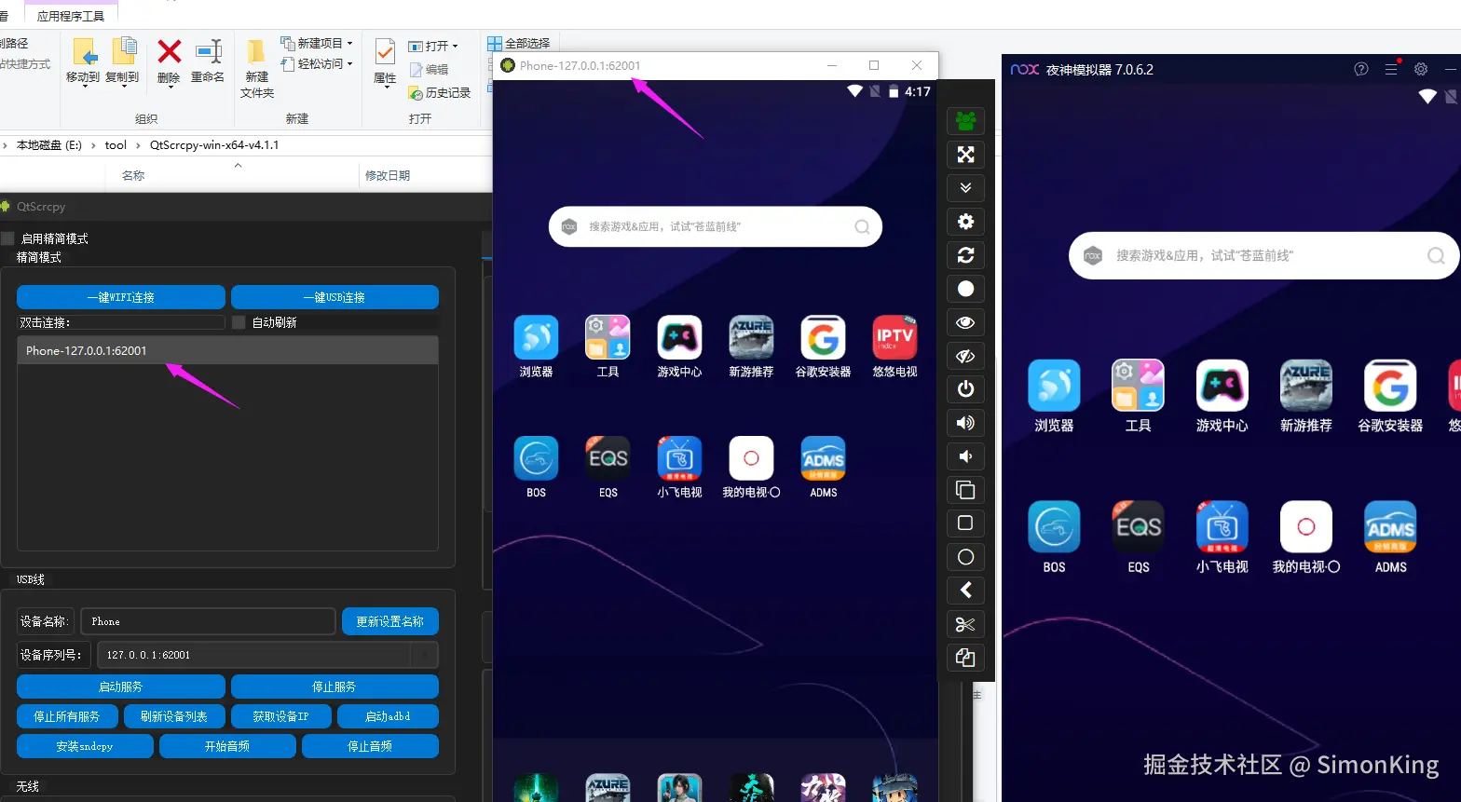
Task: Tap the back arrow navigation icon
Action: pos(965,591)
